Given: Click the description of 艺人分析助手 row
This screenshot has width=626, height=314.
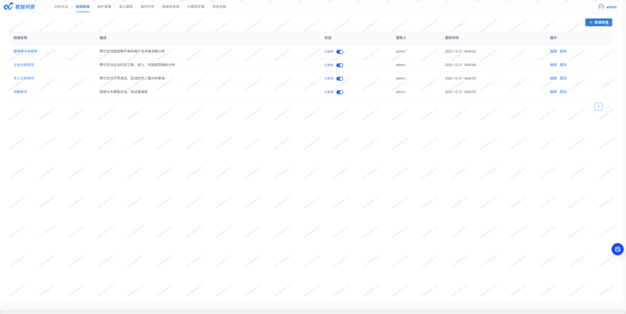Looking at the screenshot, I should coord(132,78).
